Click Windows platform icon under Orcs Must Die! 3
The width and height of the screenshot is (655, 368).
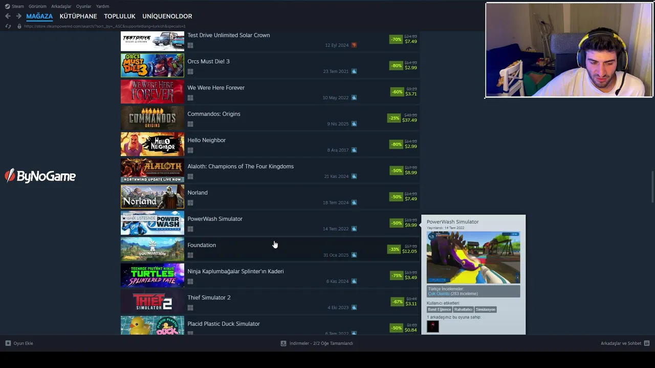tap(190, 72)
